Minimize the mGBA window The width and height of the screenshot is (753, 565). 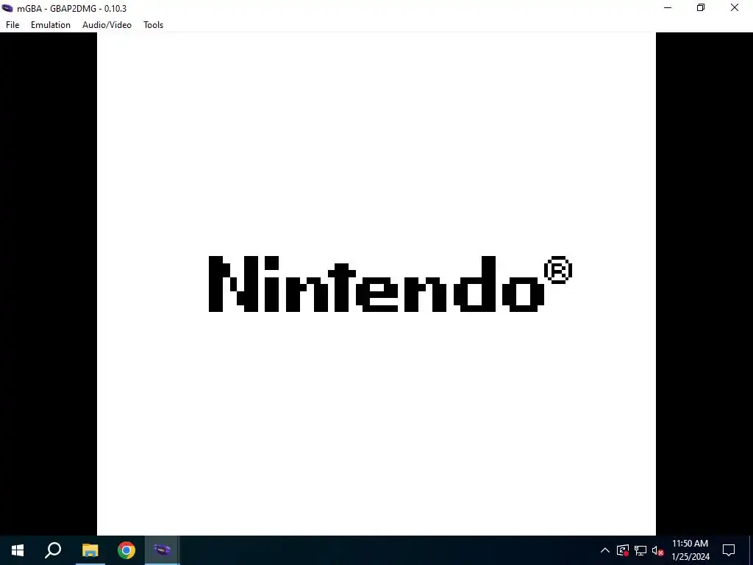(668, 7)
